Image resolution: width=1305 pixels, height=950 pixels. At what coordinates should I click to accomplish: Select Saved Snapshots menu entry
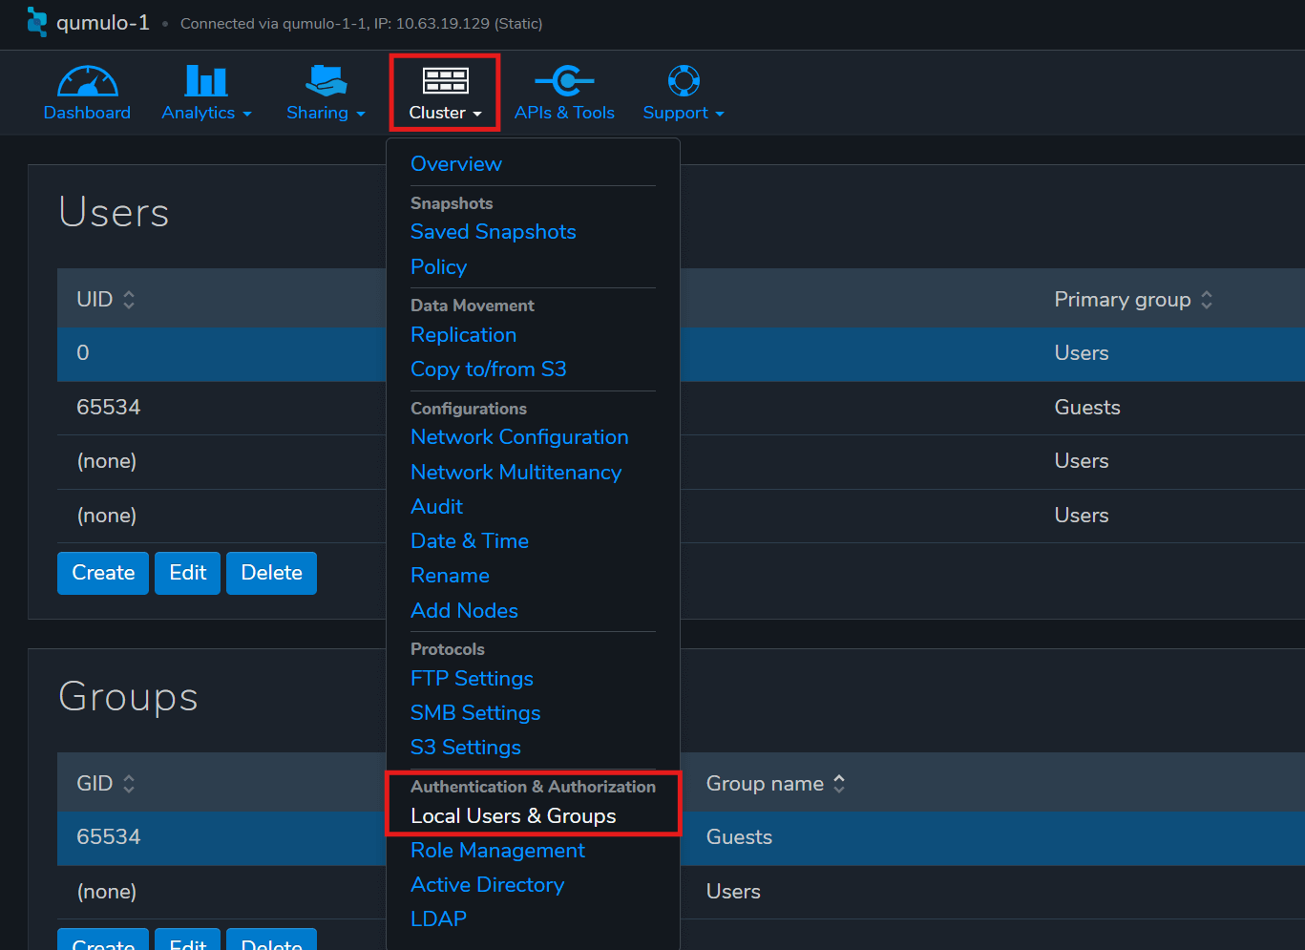click(494, 232)
